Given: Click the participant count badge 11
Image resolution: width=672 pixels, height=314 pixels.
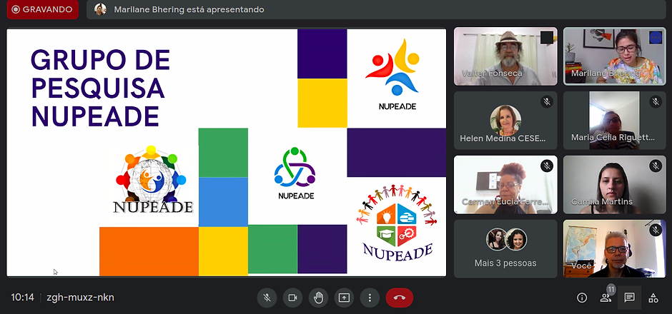Looking at the screenshot, I should (611, 290).
